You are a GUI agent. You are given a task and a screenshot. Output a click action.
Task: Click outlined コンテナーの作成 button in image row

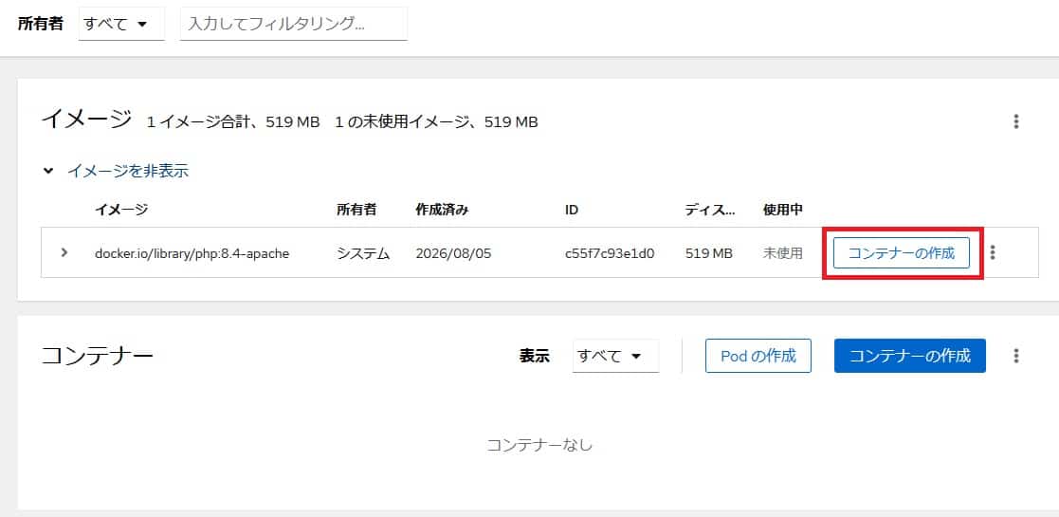coord(902,253)
